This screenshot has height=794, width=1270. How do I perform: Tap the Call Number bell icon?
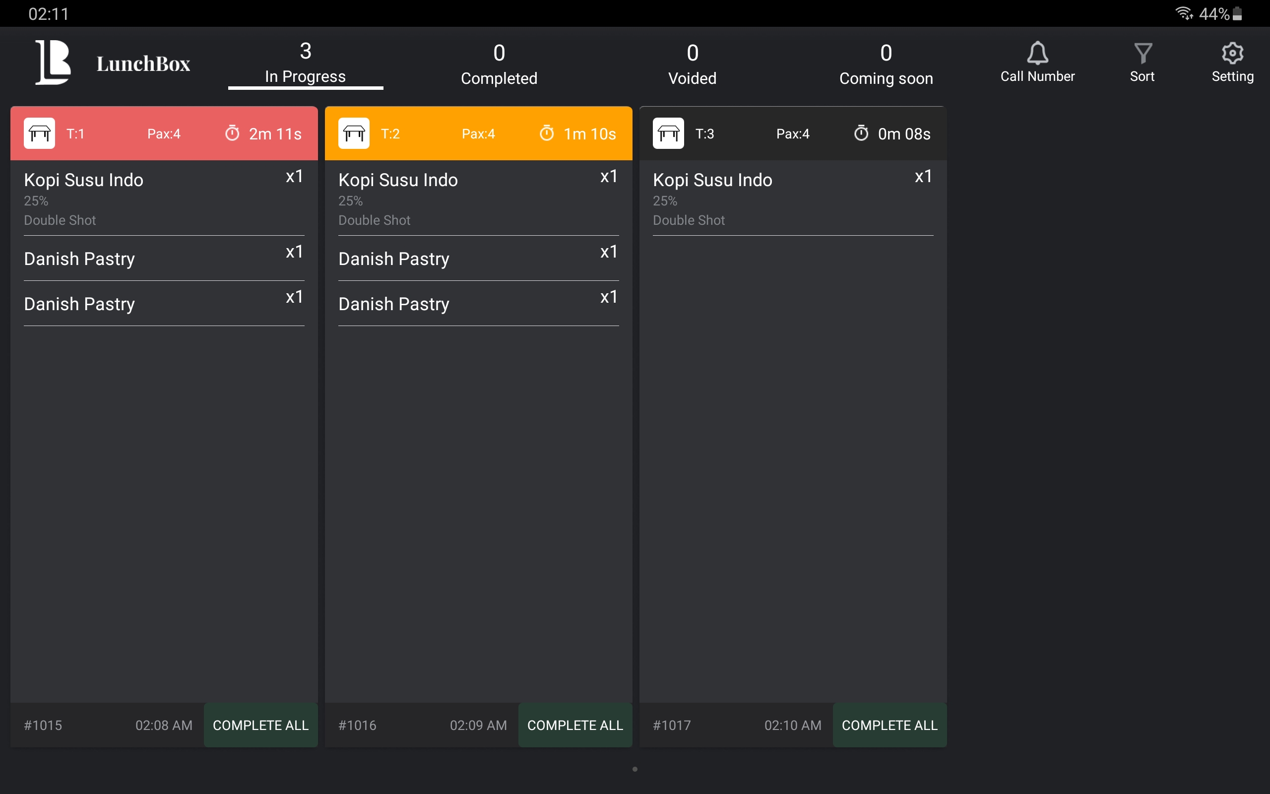click(x=1037, y=54)
